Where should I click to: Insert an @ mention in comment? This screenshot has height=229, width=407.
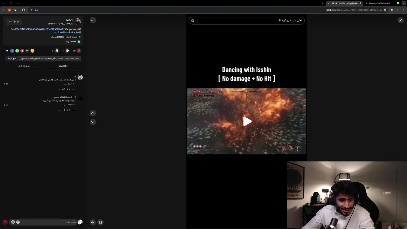[x=18, y=222]
